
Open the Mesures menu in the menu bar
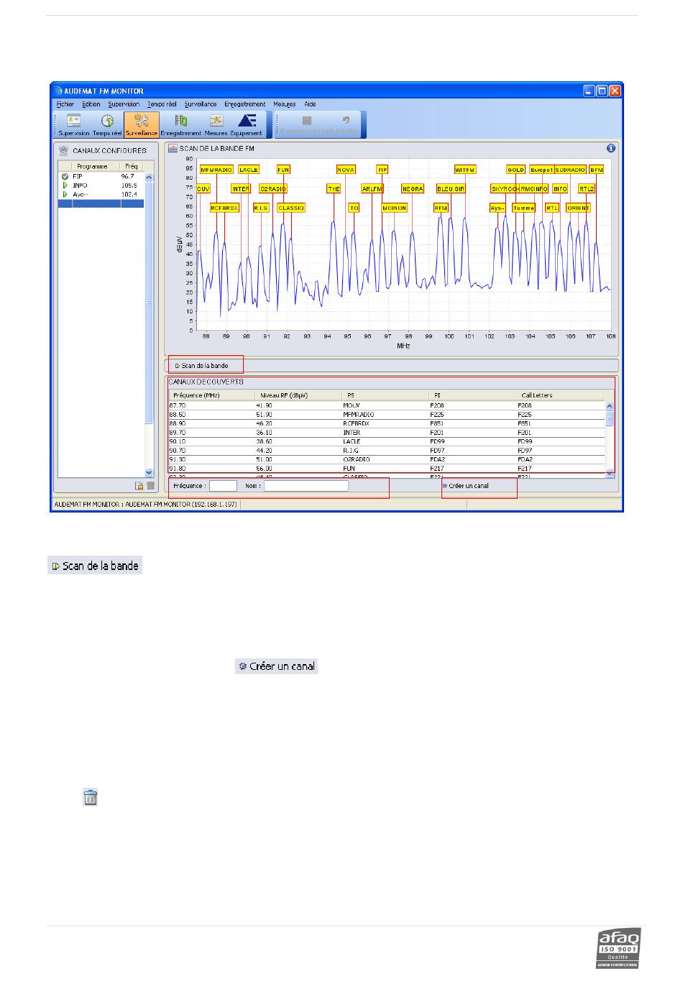pyautogui.click(x=285, y=104)
